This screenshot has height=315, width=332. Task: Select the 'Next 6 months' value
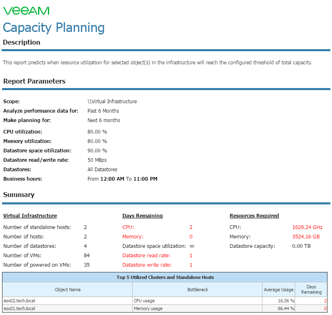click(104, 120)
